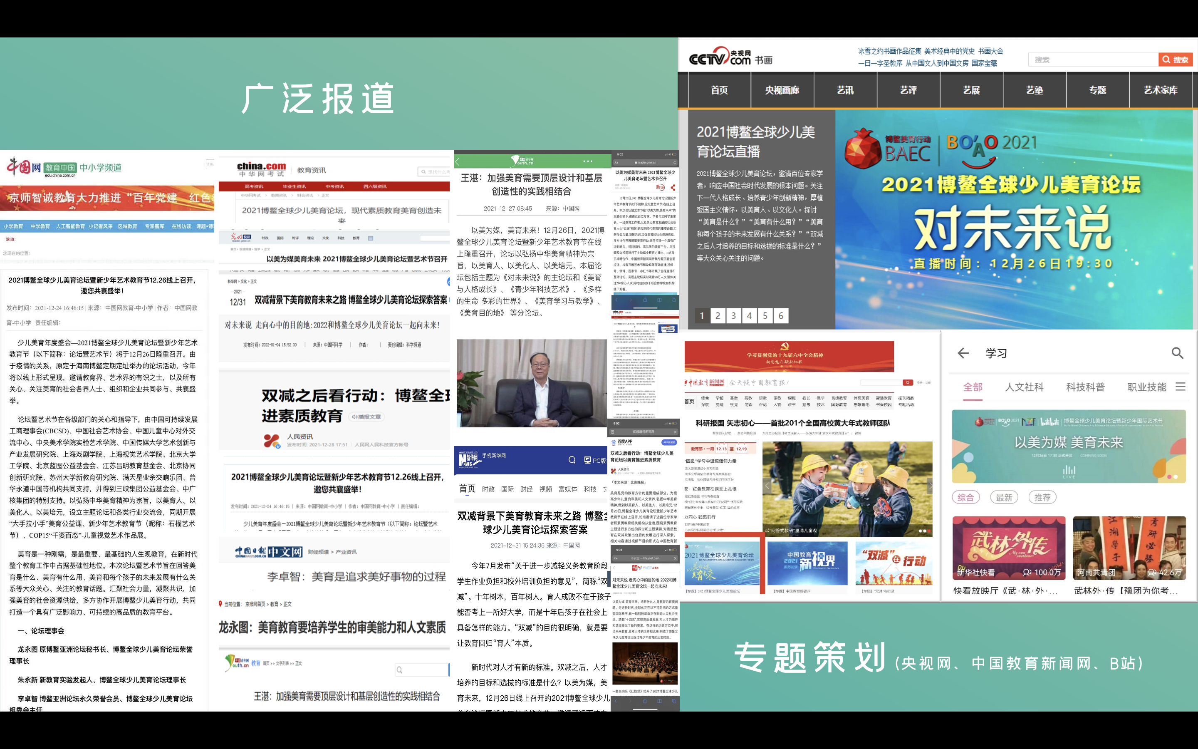This screenshot has height=749, width=1198.
Task: Focus the CCTV 搜索 input field
Action: pyautogui.click(x=1093, y=60)
